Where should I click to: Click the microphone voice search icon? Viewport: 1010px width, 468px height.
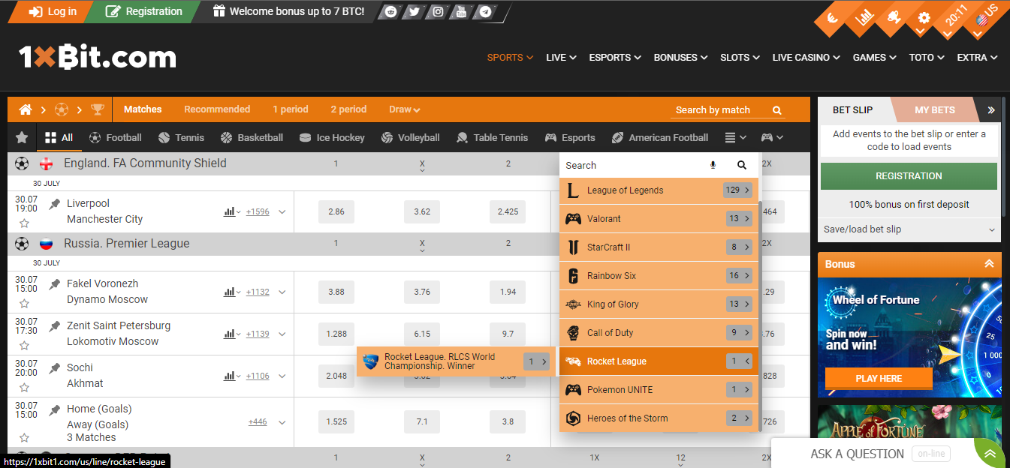[x=713, y=165]
